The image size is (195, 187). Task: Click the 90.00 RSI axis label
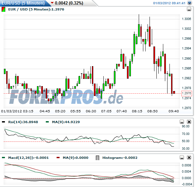(186, 126)
